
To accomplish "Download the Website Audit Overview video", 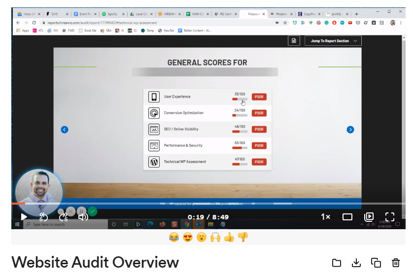I will 356,263.
